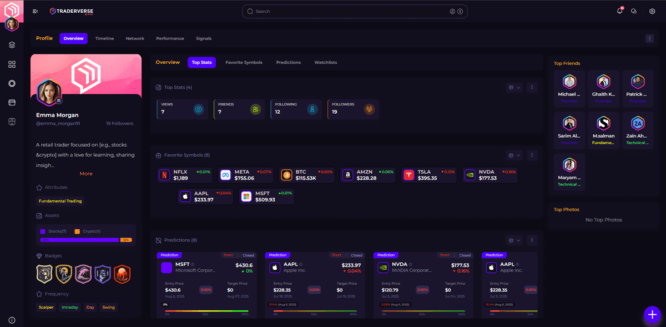Click the search input field
This screenshot has height=327, width=666.
pyautogui.click(x=350, y=11)
